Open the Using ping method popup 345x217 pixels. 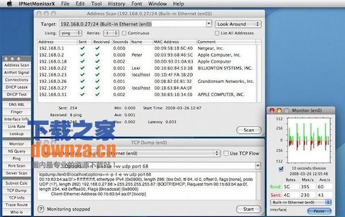[71, 33]
